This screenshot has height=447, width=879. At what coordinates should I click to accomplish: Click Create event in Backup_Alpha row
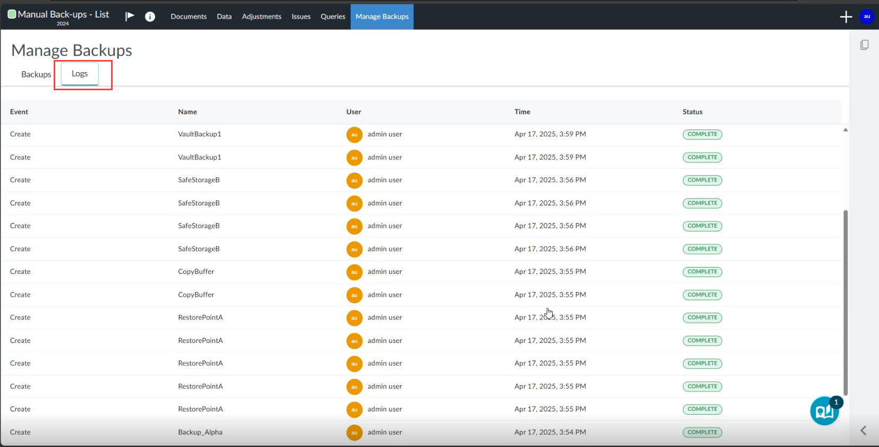(x=20, y=432)
